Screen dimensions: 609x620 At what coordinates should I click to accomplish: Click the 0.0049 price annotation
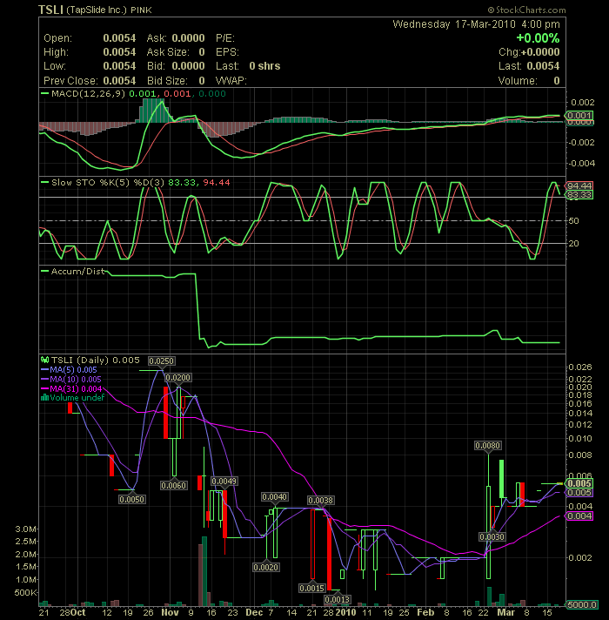(x=224, y=482)
